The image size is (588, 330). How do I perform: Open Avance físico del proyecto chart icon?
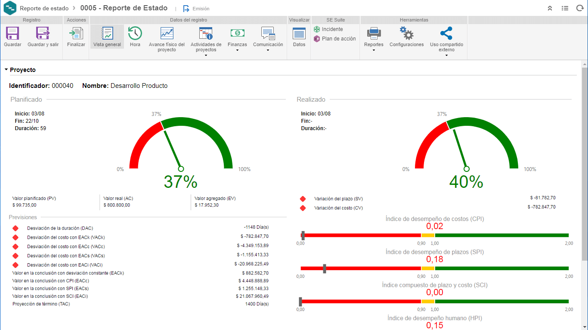coord(167,33)
